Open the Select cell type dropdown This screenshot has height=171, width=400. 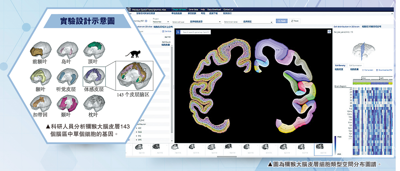[x=196, y=22]
